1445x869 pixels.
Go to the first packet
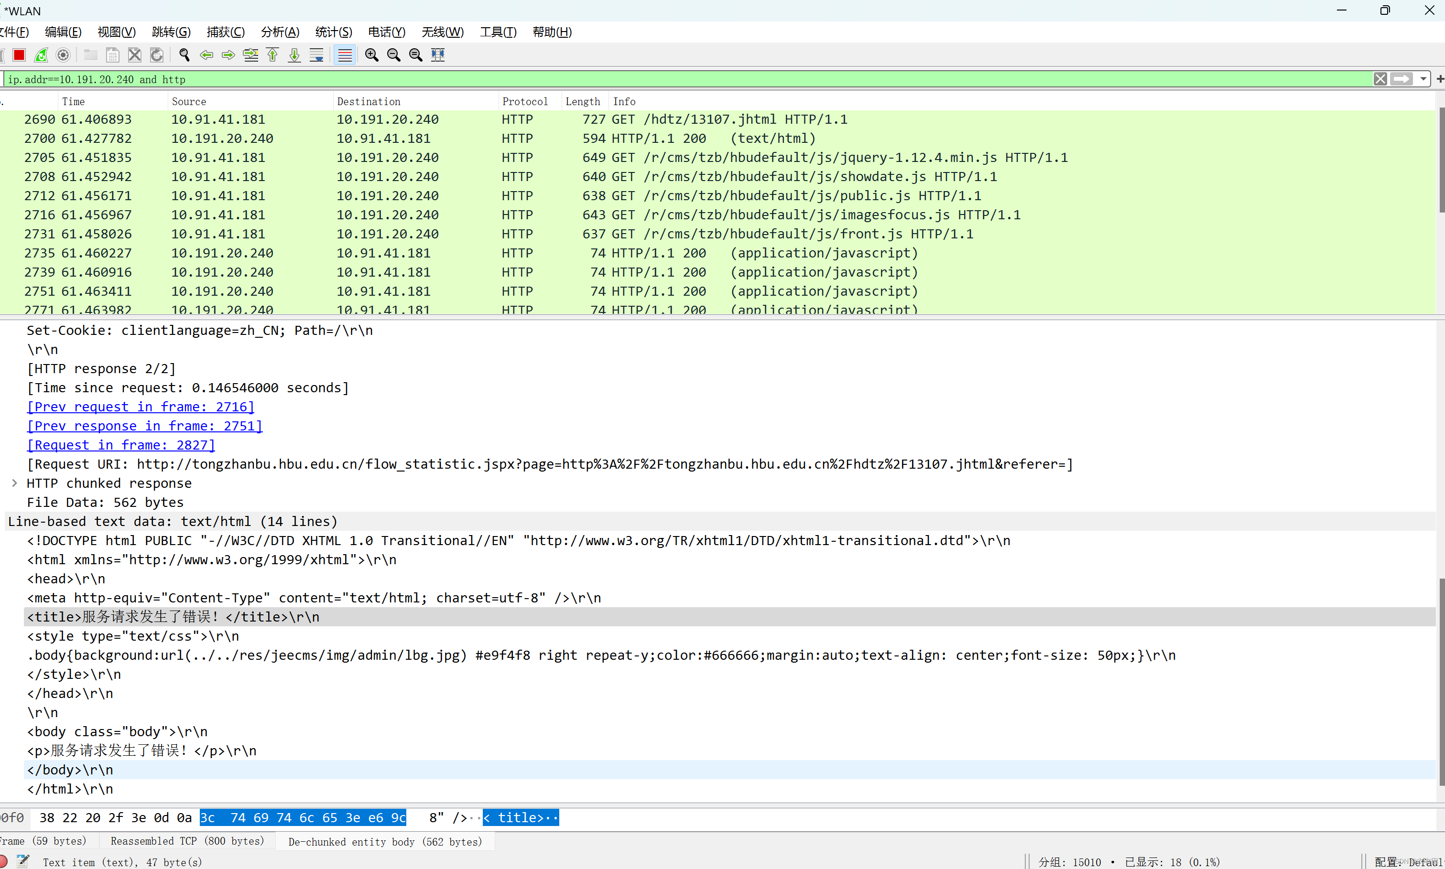[x=272, y=55]
